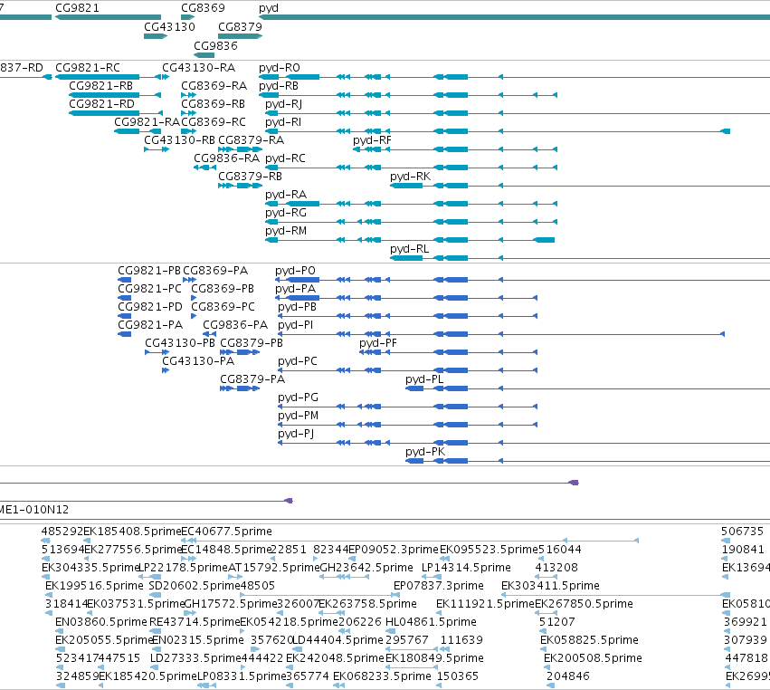Viewport: 770px width, 690px height.
Task: Open the pyd-RL transcript label
Action: tap(410, 249)
